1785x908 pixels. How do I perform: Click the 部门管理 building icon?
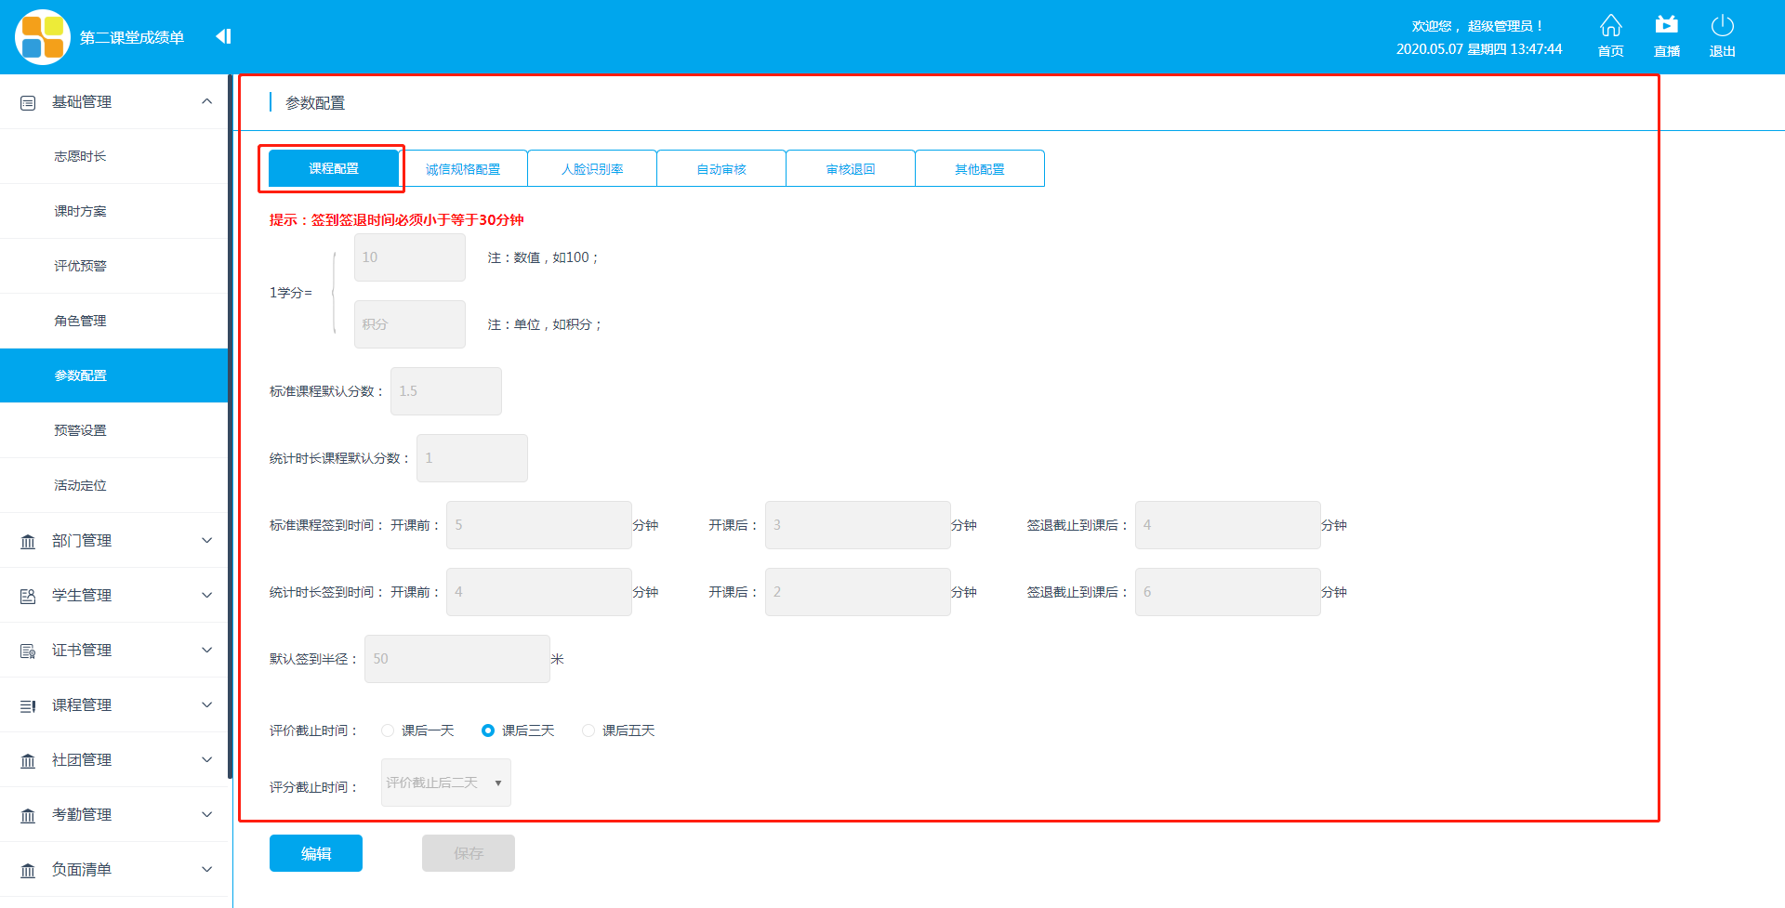point(28,541)
